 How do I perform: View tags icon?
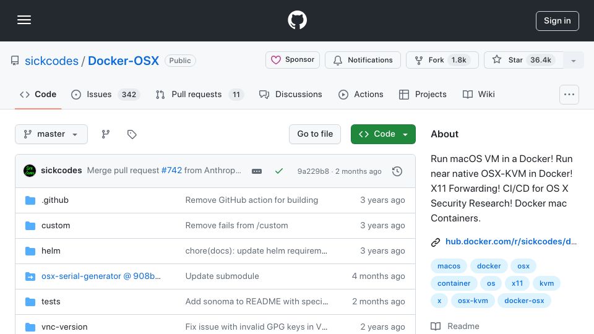click(132, 134)
